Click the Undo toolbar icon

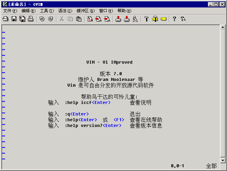[x=42, y=19]
